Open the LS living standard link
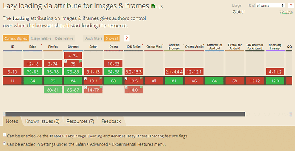 [x=160, y=7]
